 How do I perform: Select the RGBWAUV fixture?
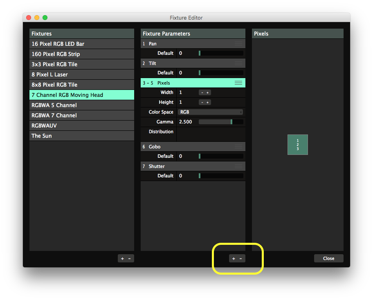pos(82,125)
